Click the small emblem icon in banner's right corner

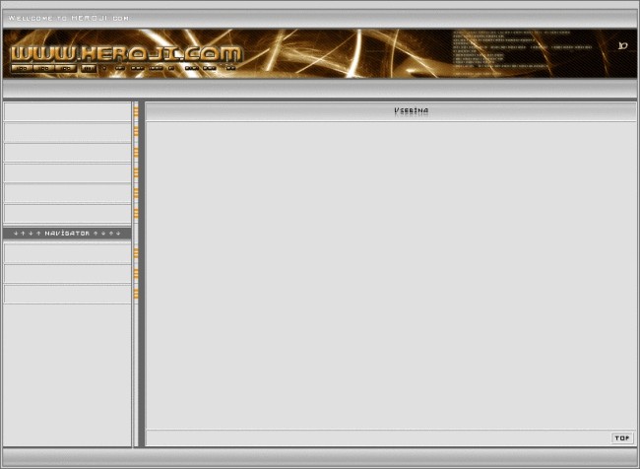622,45
